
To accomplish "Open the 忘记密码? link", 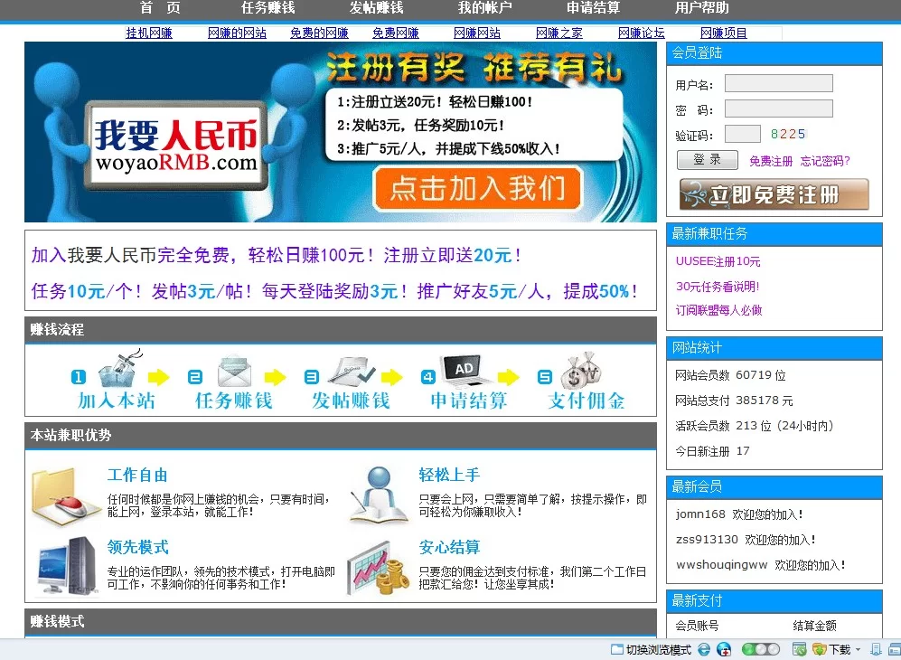I will click(x=824, y=161).
